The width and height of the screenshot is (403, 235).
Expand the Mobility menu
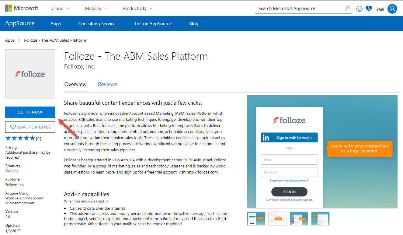[96, 9]
